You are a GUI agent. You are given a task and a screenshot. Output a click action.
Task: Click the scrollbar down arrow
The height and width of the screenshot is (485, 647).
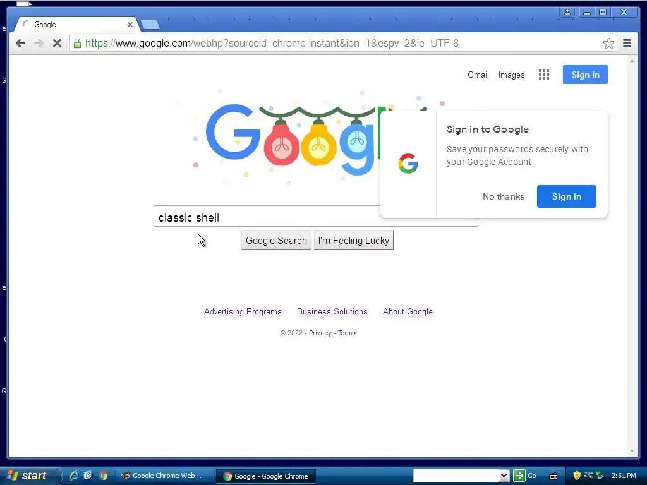pos(632,451)
